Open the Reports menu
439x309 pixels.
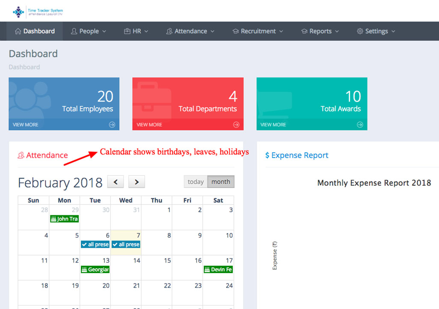(x=320, y=31)
